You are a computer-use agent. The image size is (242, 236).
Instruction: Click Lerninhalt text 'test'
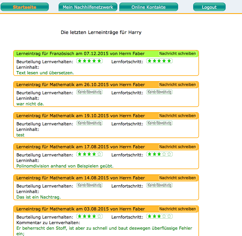(x=20, y=135)
